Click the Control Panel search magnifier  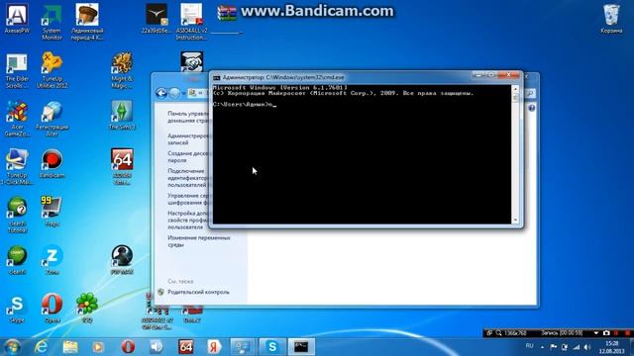coord(531,94)
